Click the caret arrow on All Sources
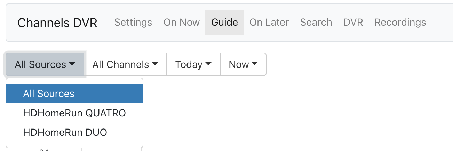This screenshot has height=151, width=453. click(72, 64)
